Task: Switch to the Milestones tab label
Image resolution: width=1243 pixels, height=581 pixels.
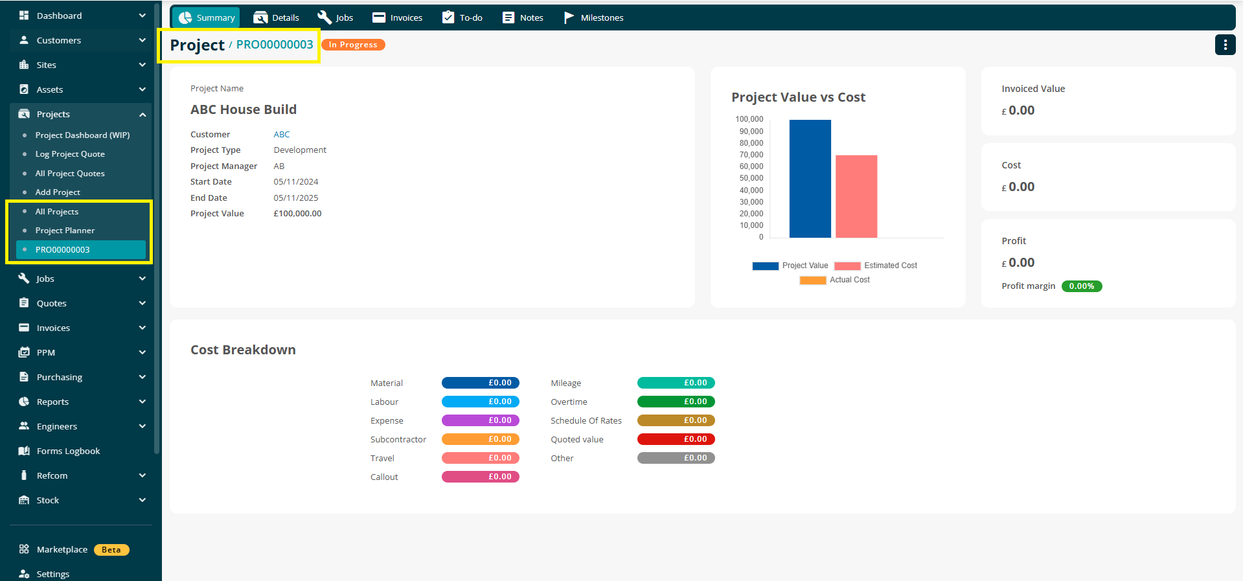Action: [602, 17]
